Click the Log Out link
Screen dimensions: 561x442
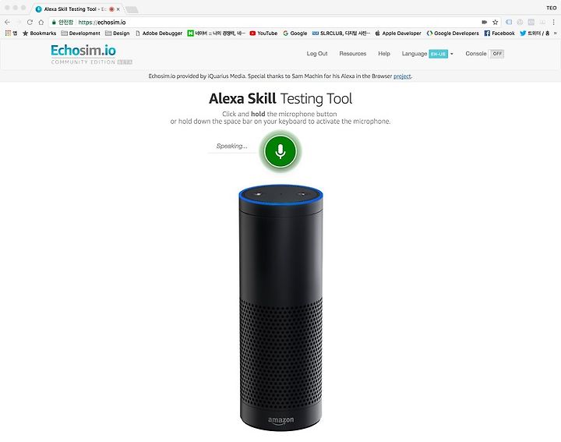[x=317, y=54]
